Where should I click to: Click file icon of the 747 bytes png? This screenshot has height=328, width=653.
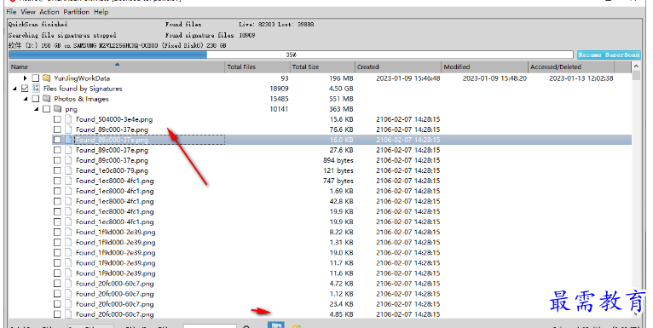pos(68,181)
